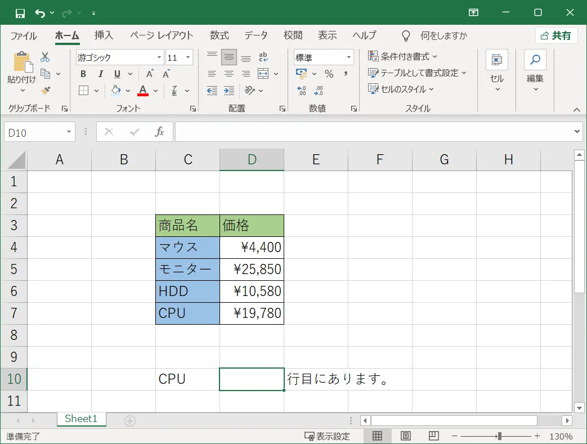Open the font size dropdown
587x444 pixels.
[188, 57]
